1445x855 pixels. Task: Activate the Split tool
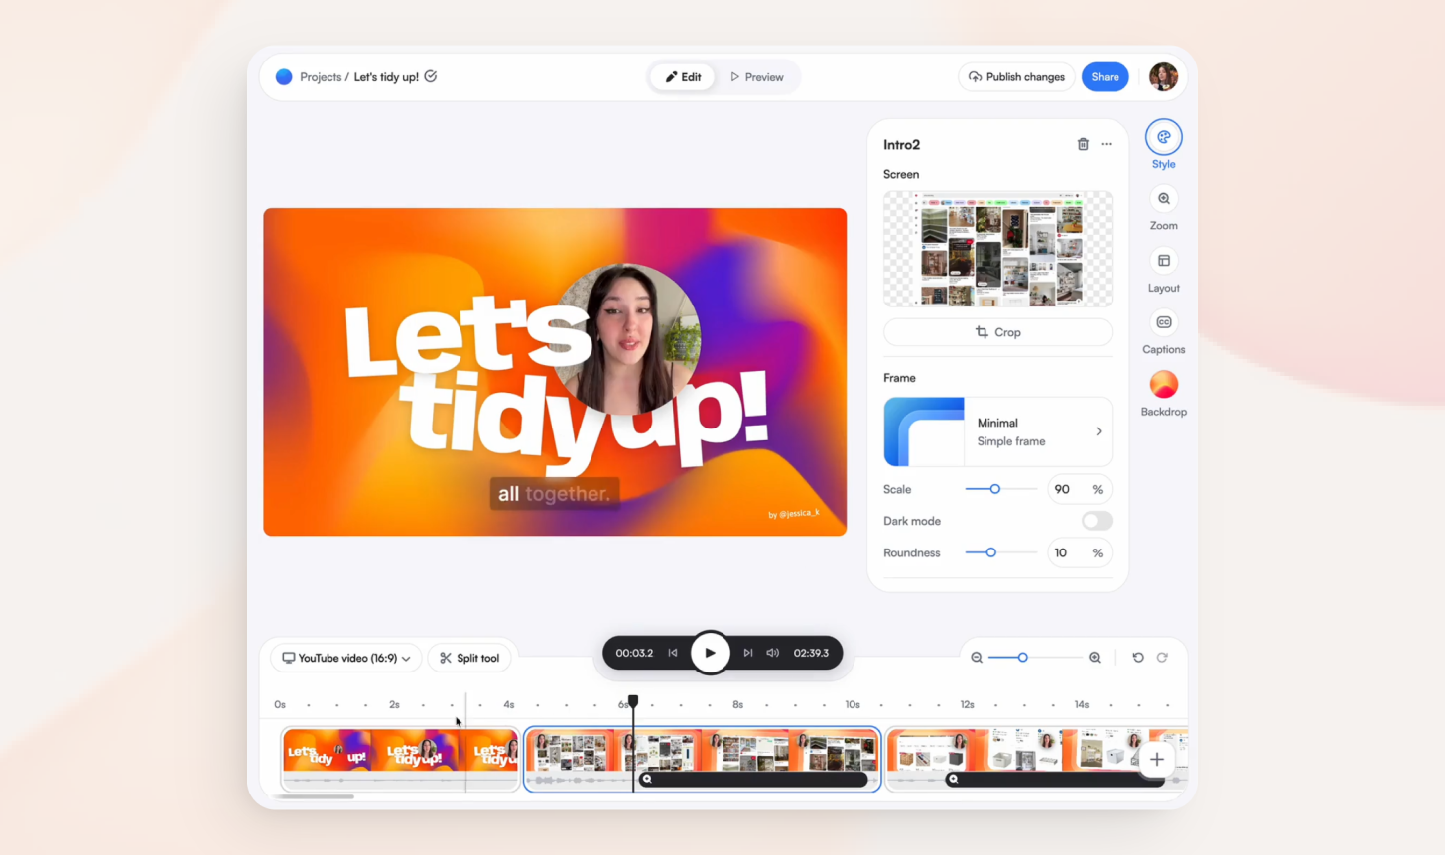[469, 658]
